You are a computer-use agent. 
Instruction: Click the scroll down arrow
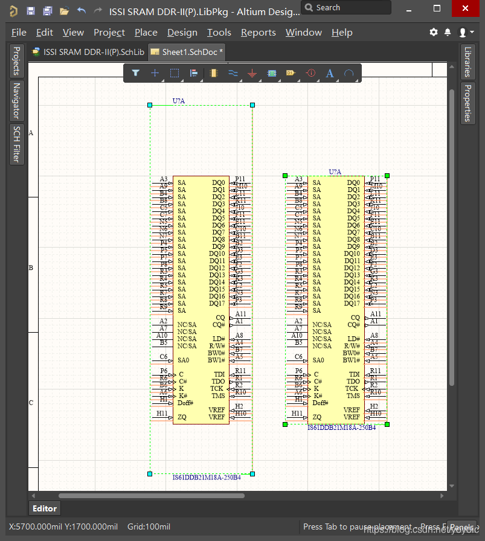[452, 486]
